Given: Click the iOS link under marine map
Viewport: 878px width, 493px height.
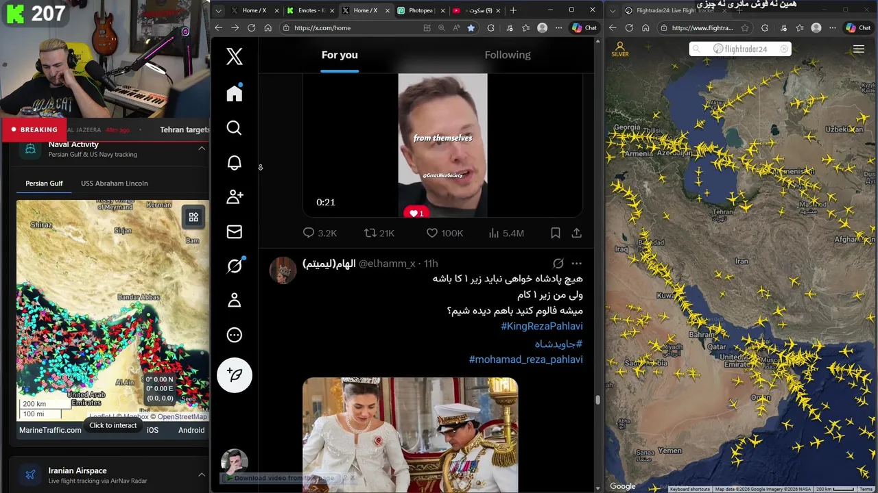Looking at the screenshot, I should 152,430.
